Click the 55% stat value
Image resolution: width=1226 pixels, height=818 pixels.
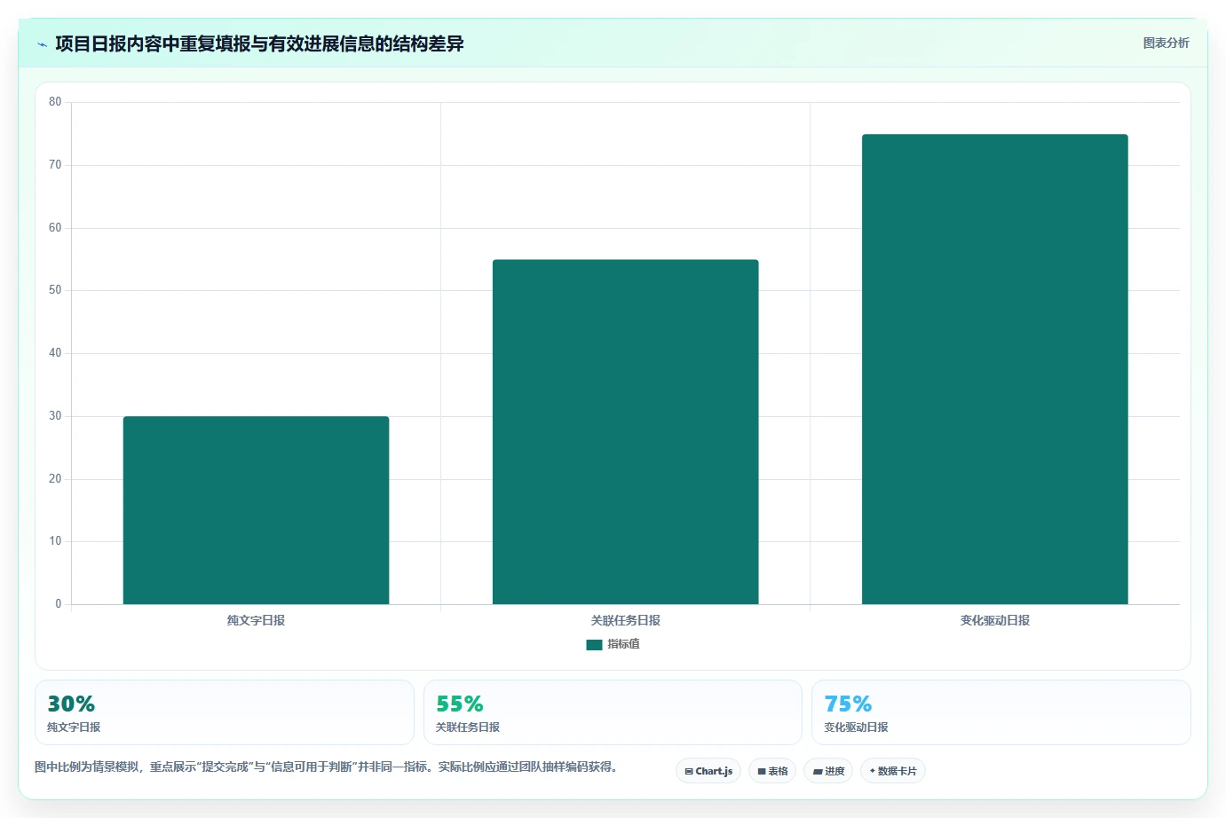(x=460, y=704)
